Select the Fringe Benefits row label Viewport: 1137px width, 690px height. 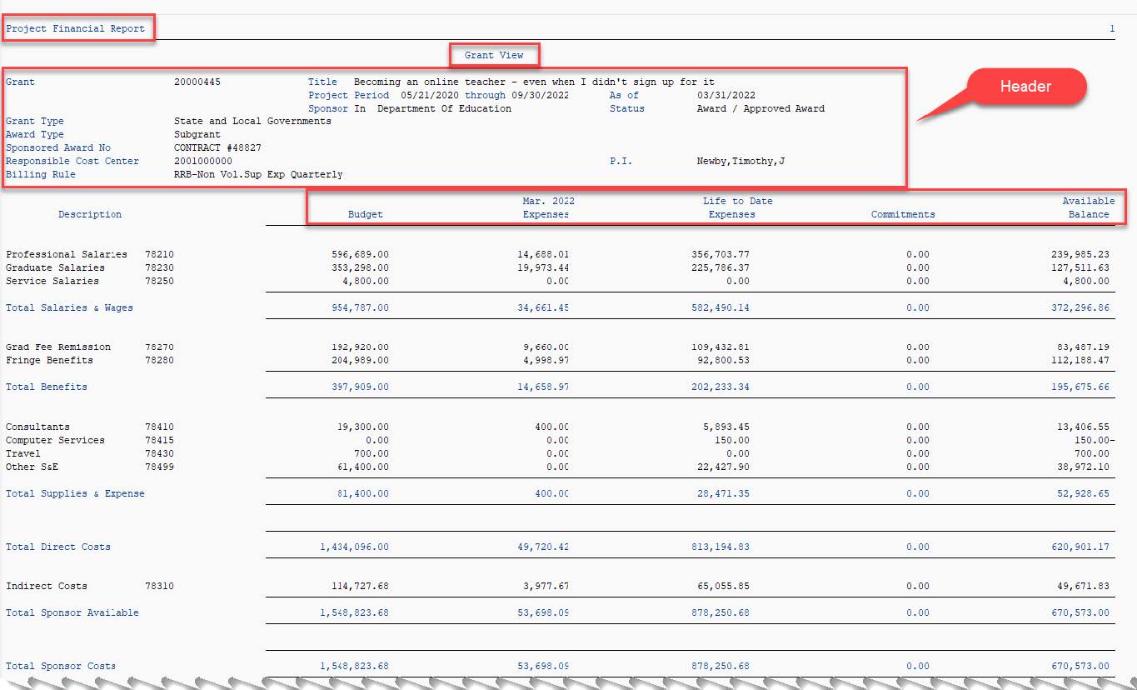coord(49,361)
